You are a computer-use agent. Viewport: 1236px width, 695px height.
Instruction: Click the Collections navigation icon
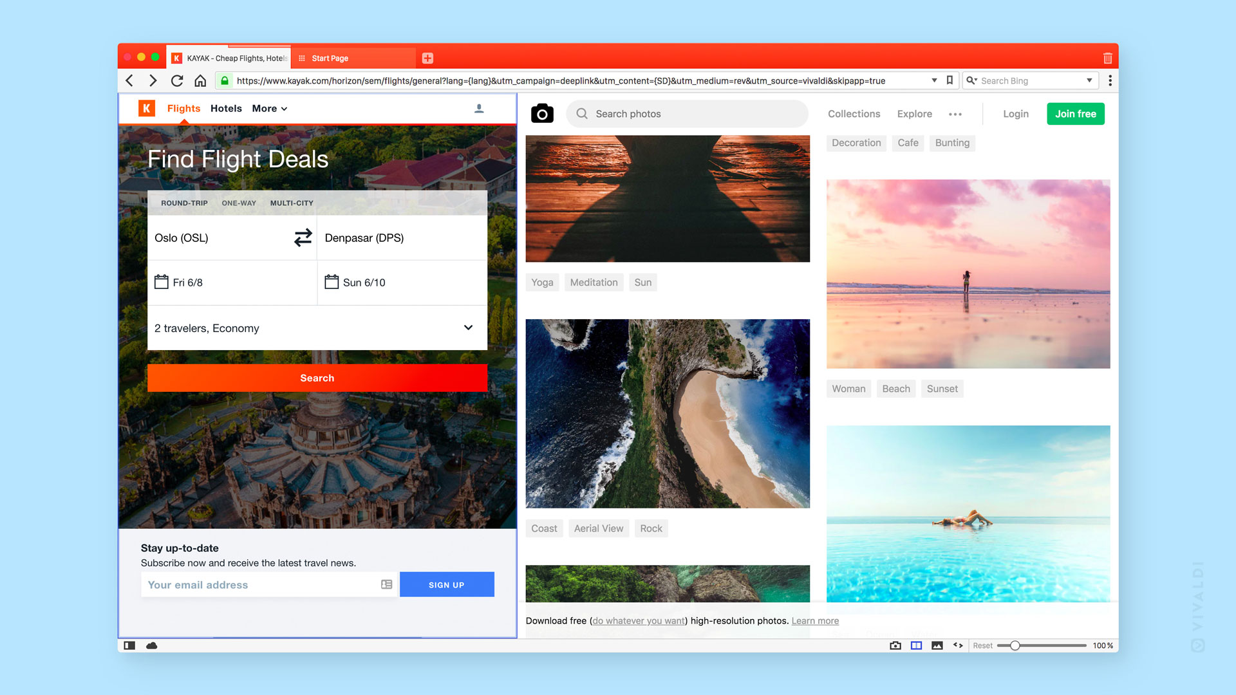point(854,114)
